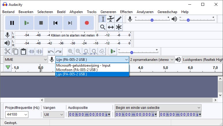Open the Effecten menu
The image size is (223, 126).
pyautogui.click(x=126, y=12)
